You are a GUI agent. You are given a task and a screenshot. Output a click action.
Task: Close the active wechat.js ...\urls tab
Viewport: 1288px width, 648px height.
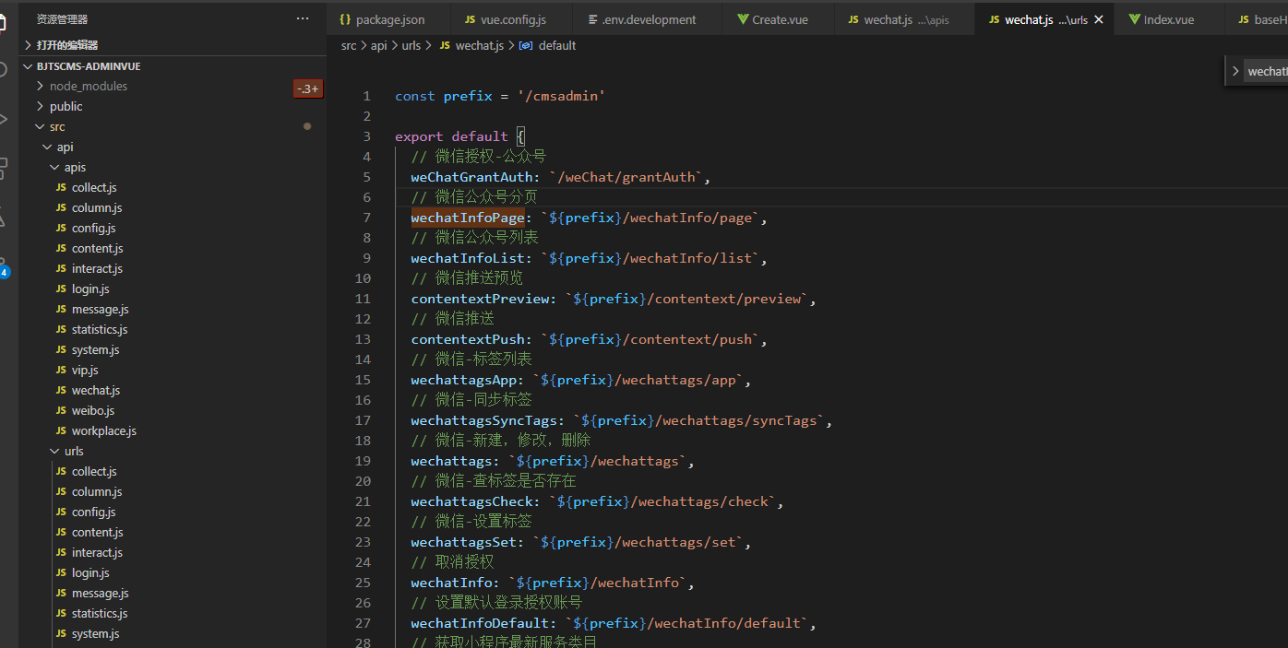point(1098,19)
